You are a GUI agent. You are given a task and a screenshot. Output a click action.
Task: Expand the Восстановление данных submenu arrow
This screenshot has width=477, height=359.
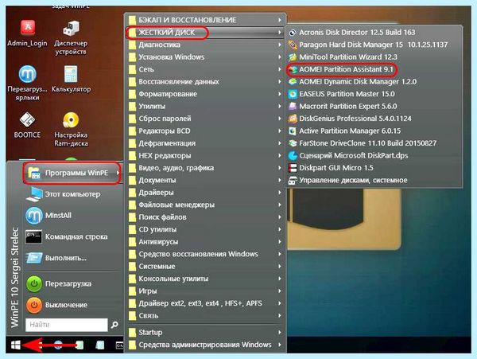click(280, 82)
